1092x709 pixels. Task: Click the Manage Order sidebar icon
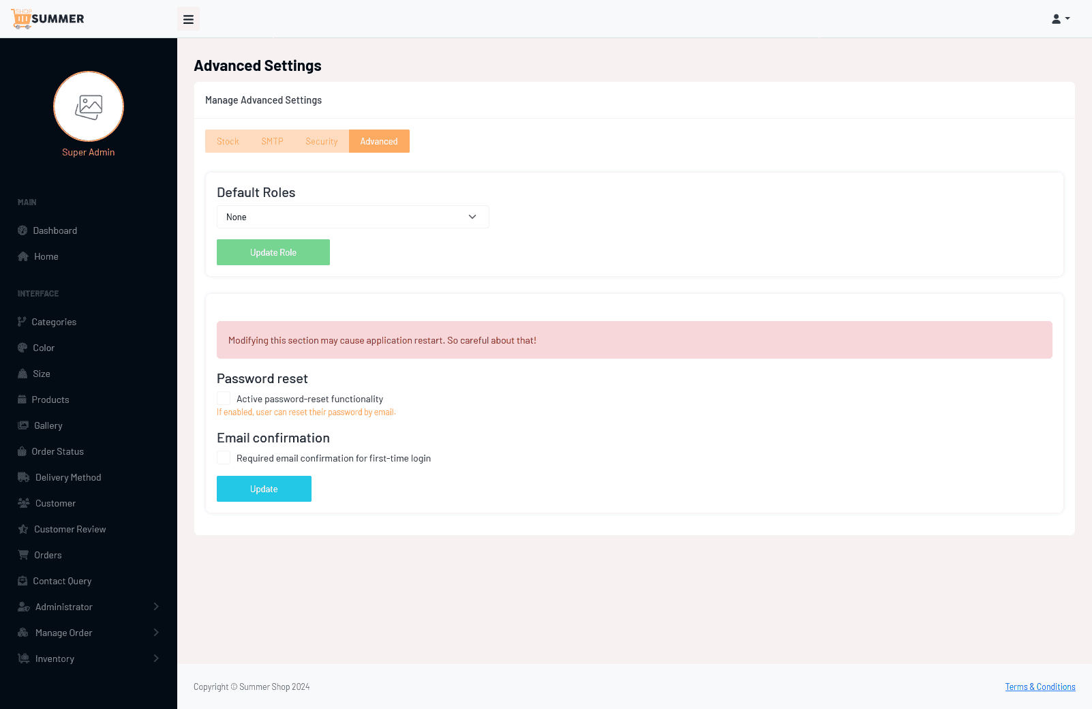pyautogui.click(x=24, y=633)
